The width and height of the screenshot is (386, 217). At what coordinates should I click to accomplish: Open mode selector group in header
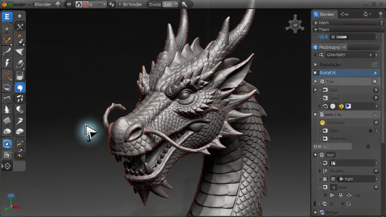[x=91, y=5]
